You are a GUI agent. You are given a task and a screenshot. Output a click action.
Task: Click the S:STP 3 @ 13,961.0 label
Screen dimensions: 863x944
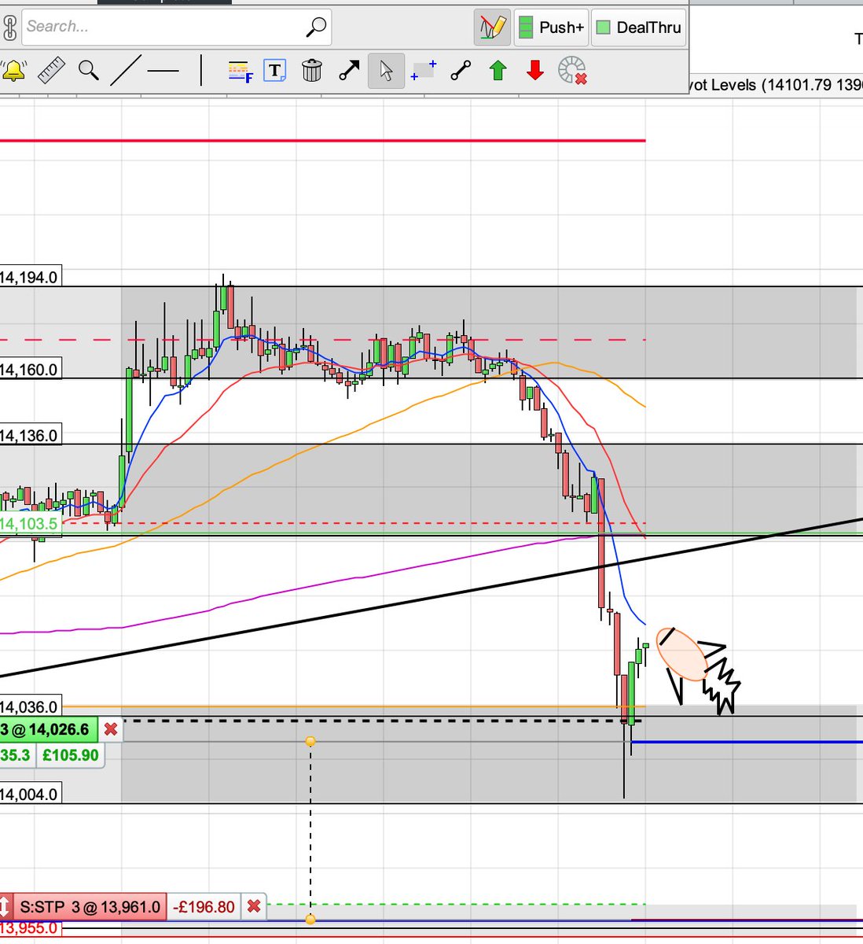pos(90,907)
